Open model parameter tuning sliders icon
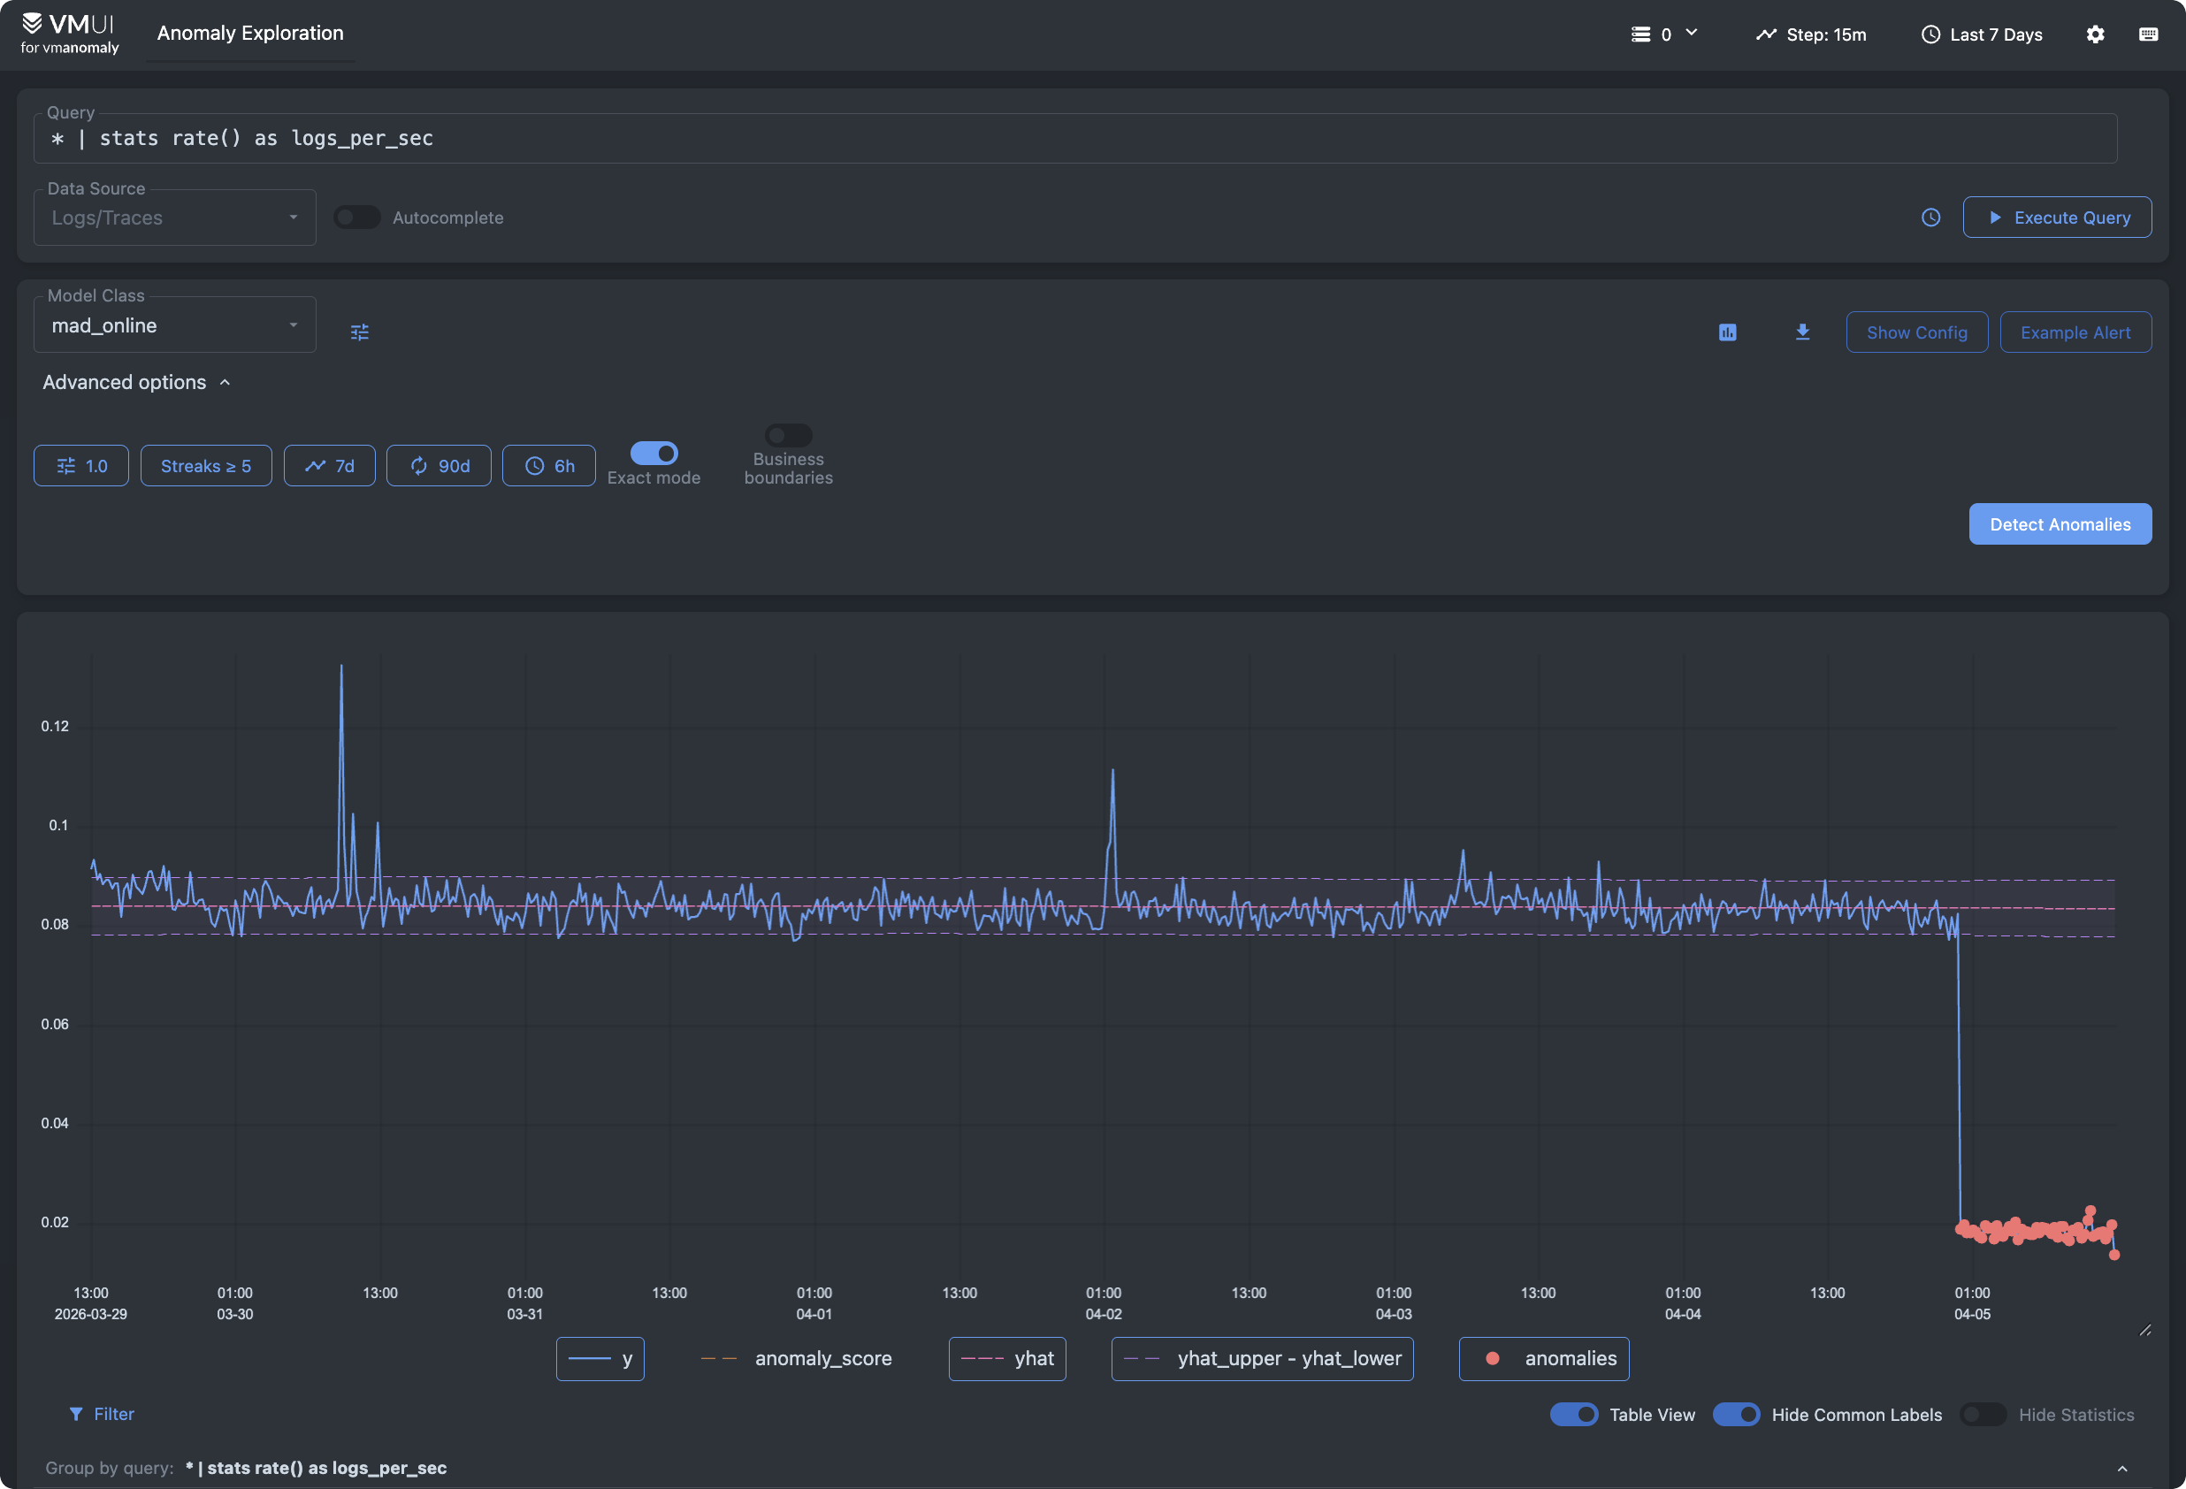This screenshot has width=2186, height=1489. coord(360,331)
